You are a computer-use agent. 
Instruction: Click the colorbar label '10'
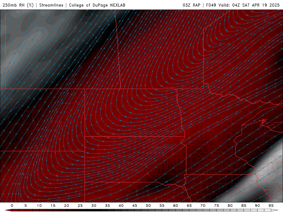39,206
